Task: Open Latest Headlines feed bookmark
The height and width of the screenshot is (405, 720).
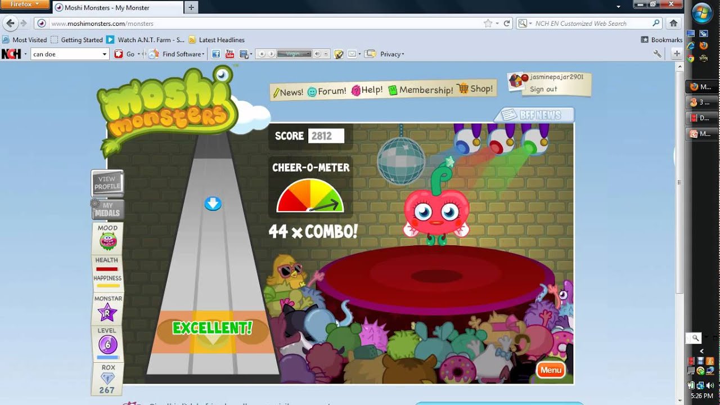Action: pos(217,40)
